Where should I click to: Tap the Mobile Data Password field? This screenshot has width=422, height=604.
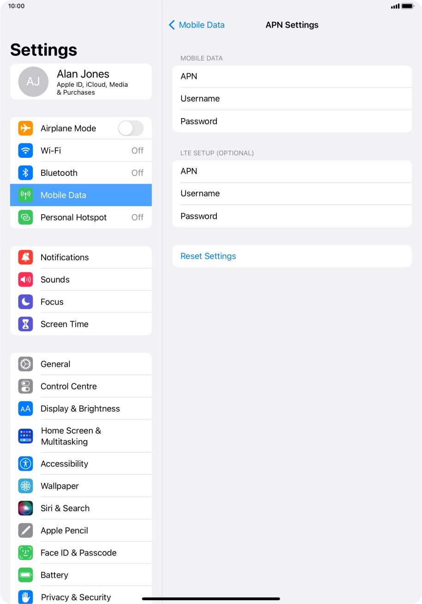[x=292, y=121]
